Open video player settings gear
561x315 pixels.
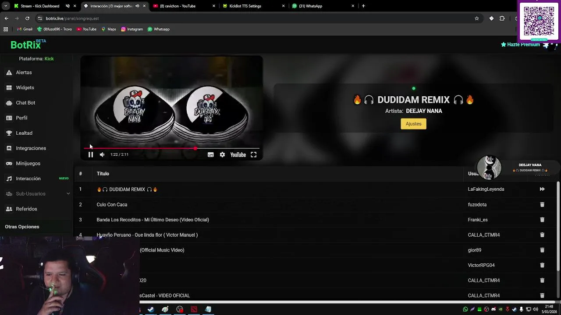click(222, 154)
